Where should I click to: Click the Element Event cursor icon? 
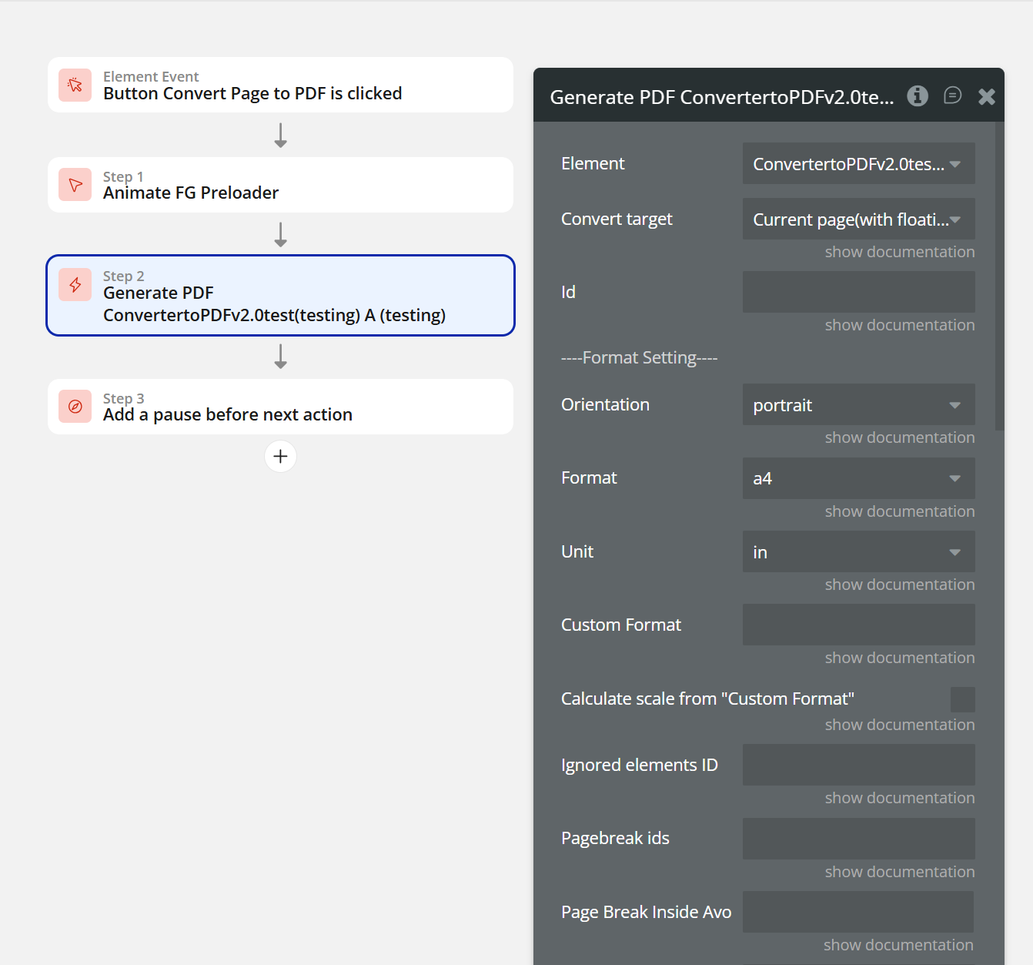click(x=75, y=85)
